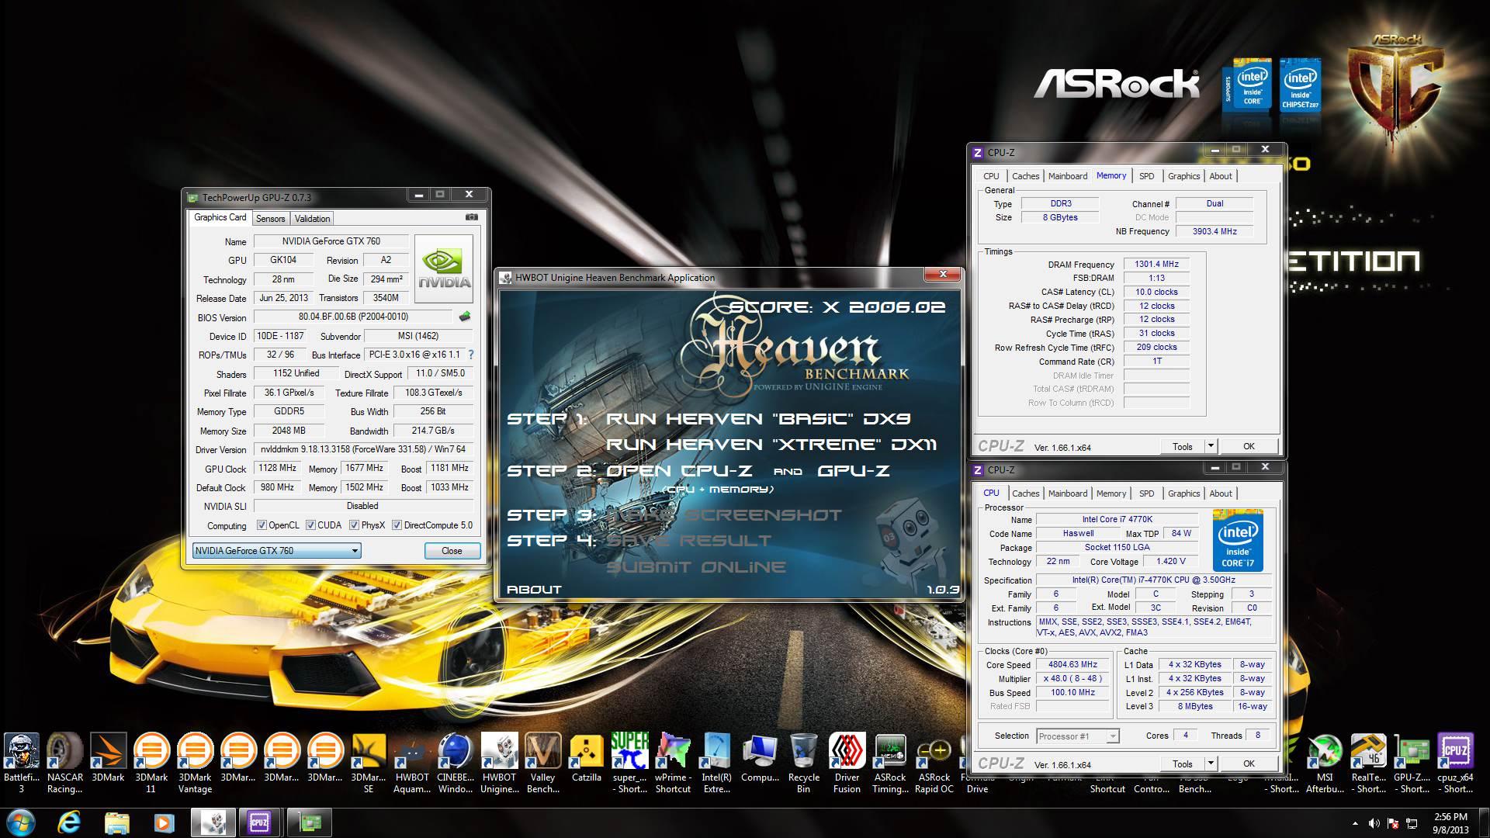
Task: Open the RealTemp desktop shortcut
Action: (1369, 764)
